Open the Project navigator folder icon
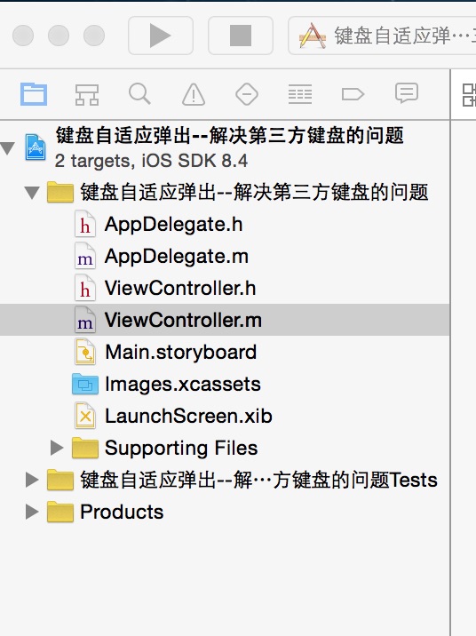Viewport: 476px width, 636px height. (x=34, y=94)
